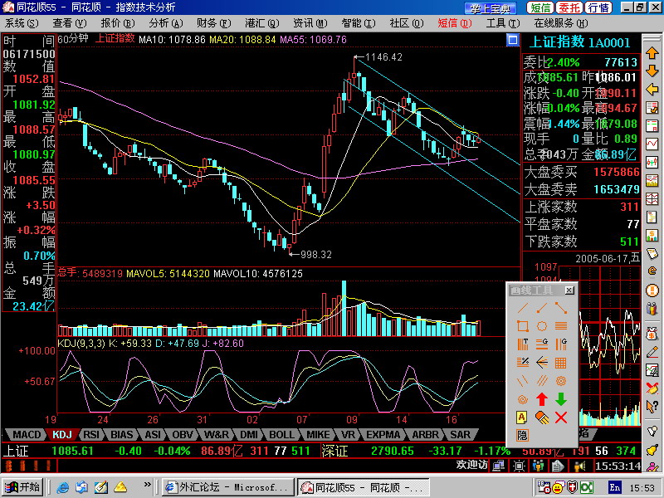The image size is (664, 498).
Task: Open the 在线服务(H) menu
Action: click(561, 23)
